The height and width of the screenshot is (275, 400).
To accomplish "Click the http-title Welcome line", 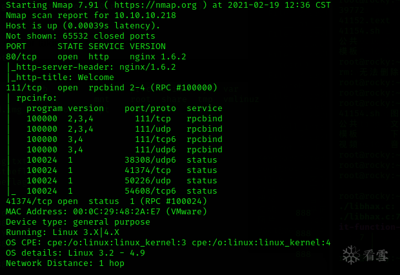I will click(63, 77).
